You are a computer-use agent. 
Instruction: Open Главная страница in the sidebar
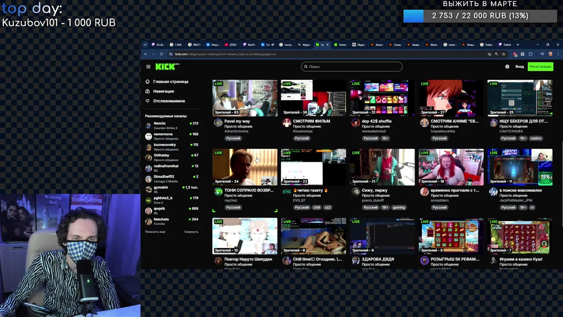pos(171,81)
